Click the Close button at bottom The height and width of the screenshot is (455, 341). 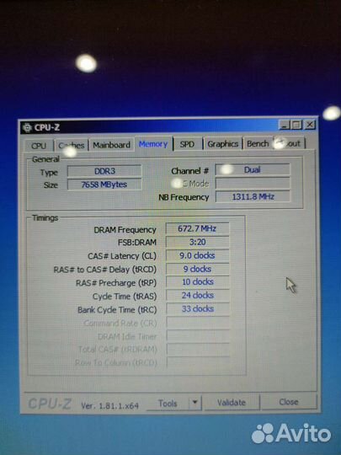click(x=289, y=402)
